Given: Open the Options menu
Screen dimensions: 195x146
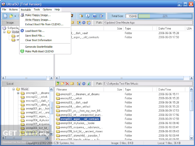Looking at the screenshot, I should 47,9.
